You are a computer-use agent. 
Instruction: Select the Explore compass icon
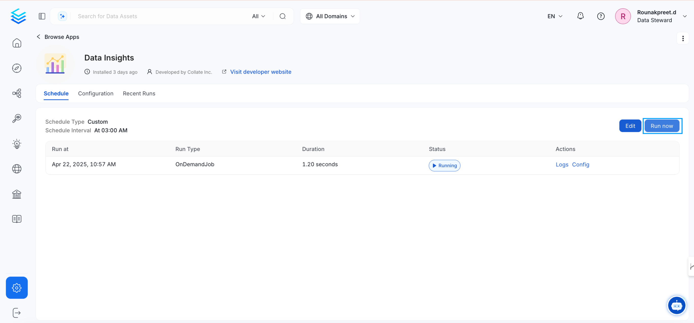click(x=17, y=68)
